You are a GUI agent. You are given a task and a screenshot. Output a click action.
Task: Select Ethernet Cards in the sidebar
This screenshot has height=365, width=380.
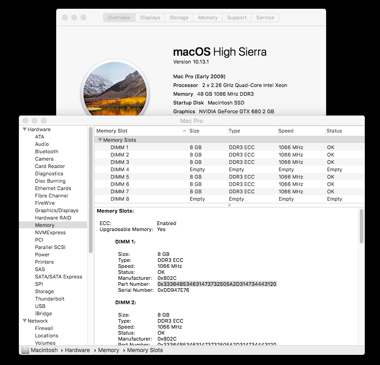point(53,188)
